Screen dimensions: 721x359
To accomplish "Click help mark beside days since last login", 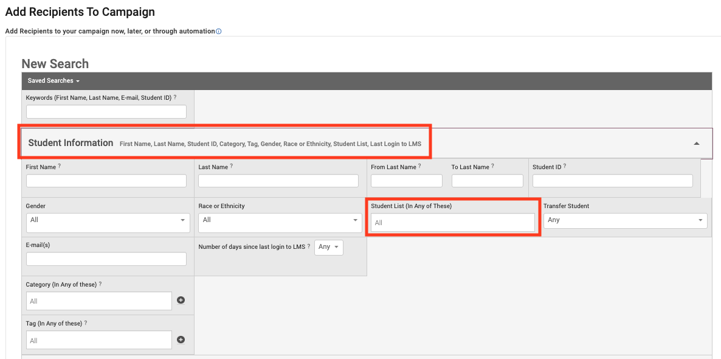I will coord(309,246).
